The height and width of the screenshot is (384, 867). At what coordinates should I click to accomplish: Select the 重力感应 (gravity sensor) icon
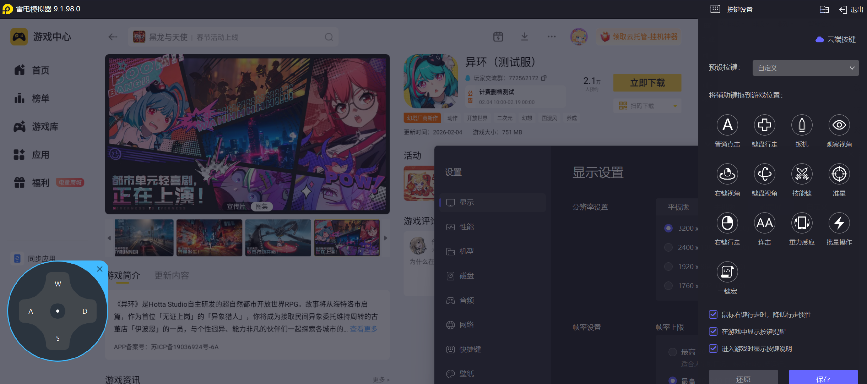tap(802, 223)
